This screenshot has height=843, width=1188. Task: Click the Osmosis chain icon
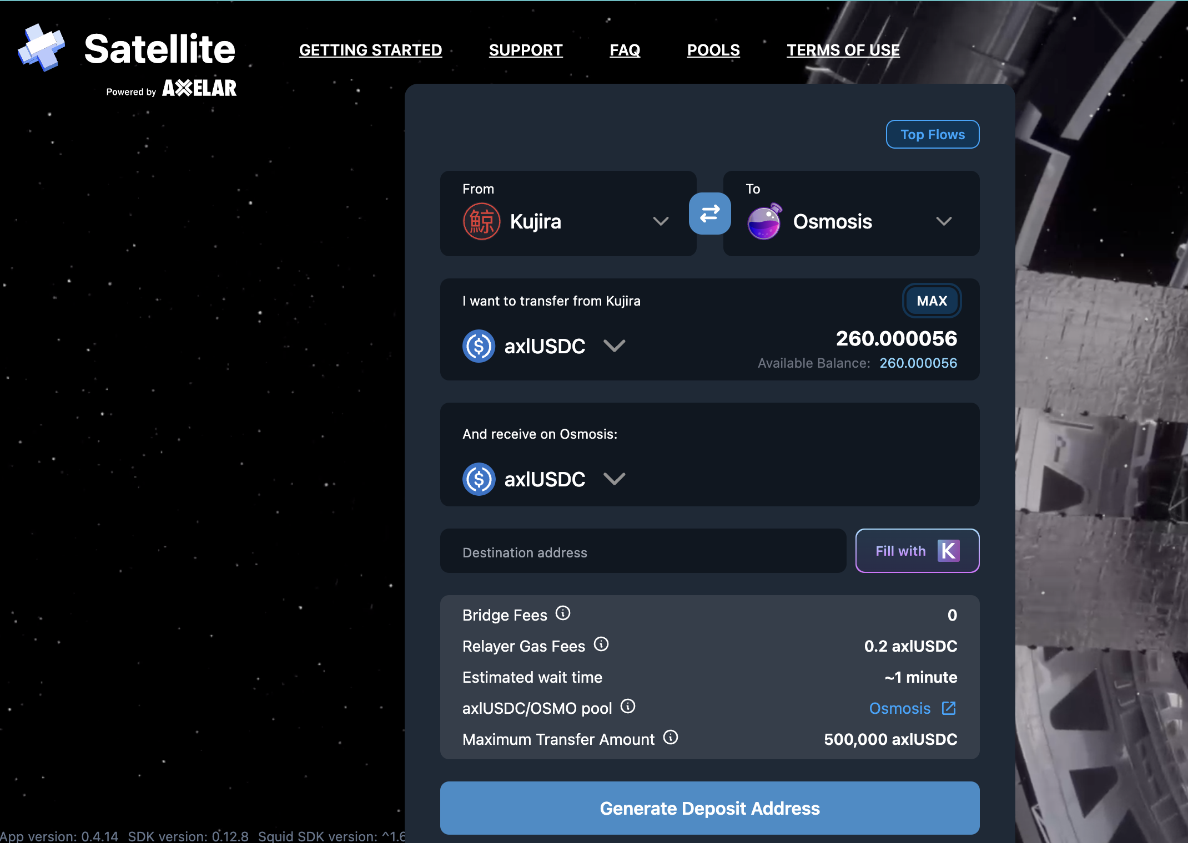(x=764, y=221)
